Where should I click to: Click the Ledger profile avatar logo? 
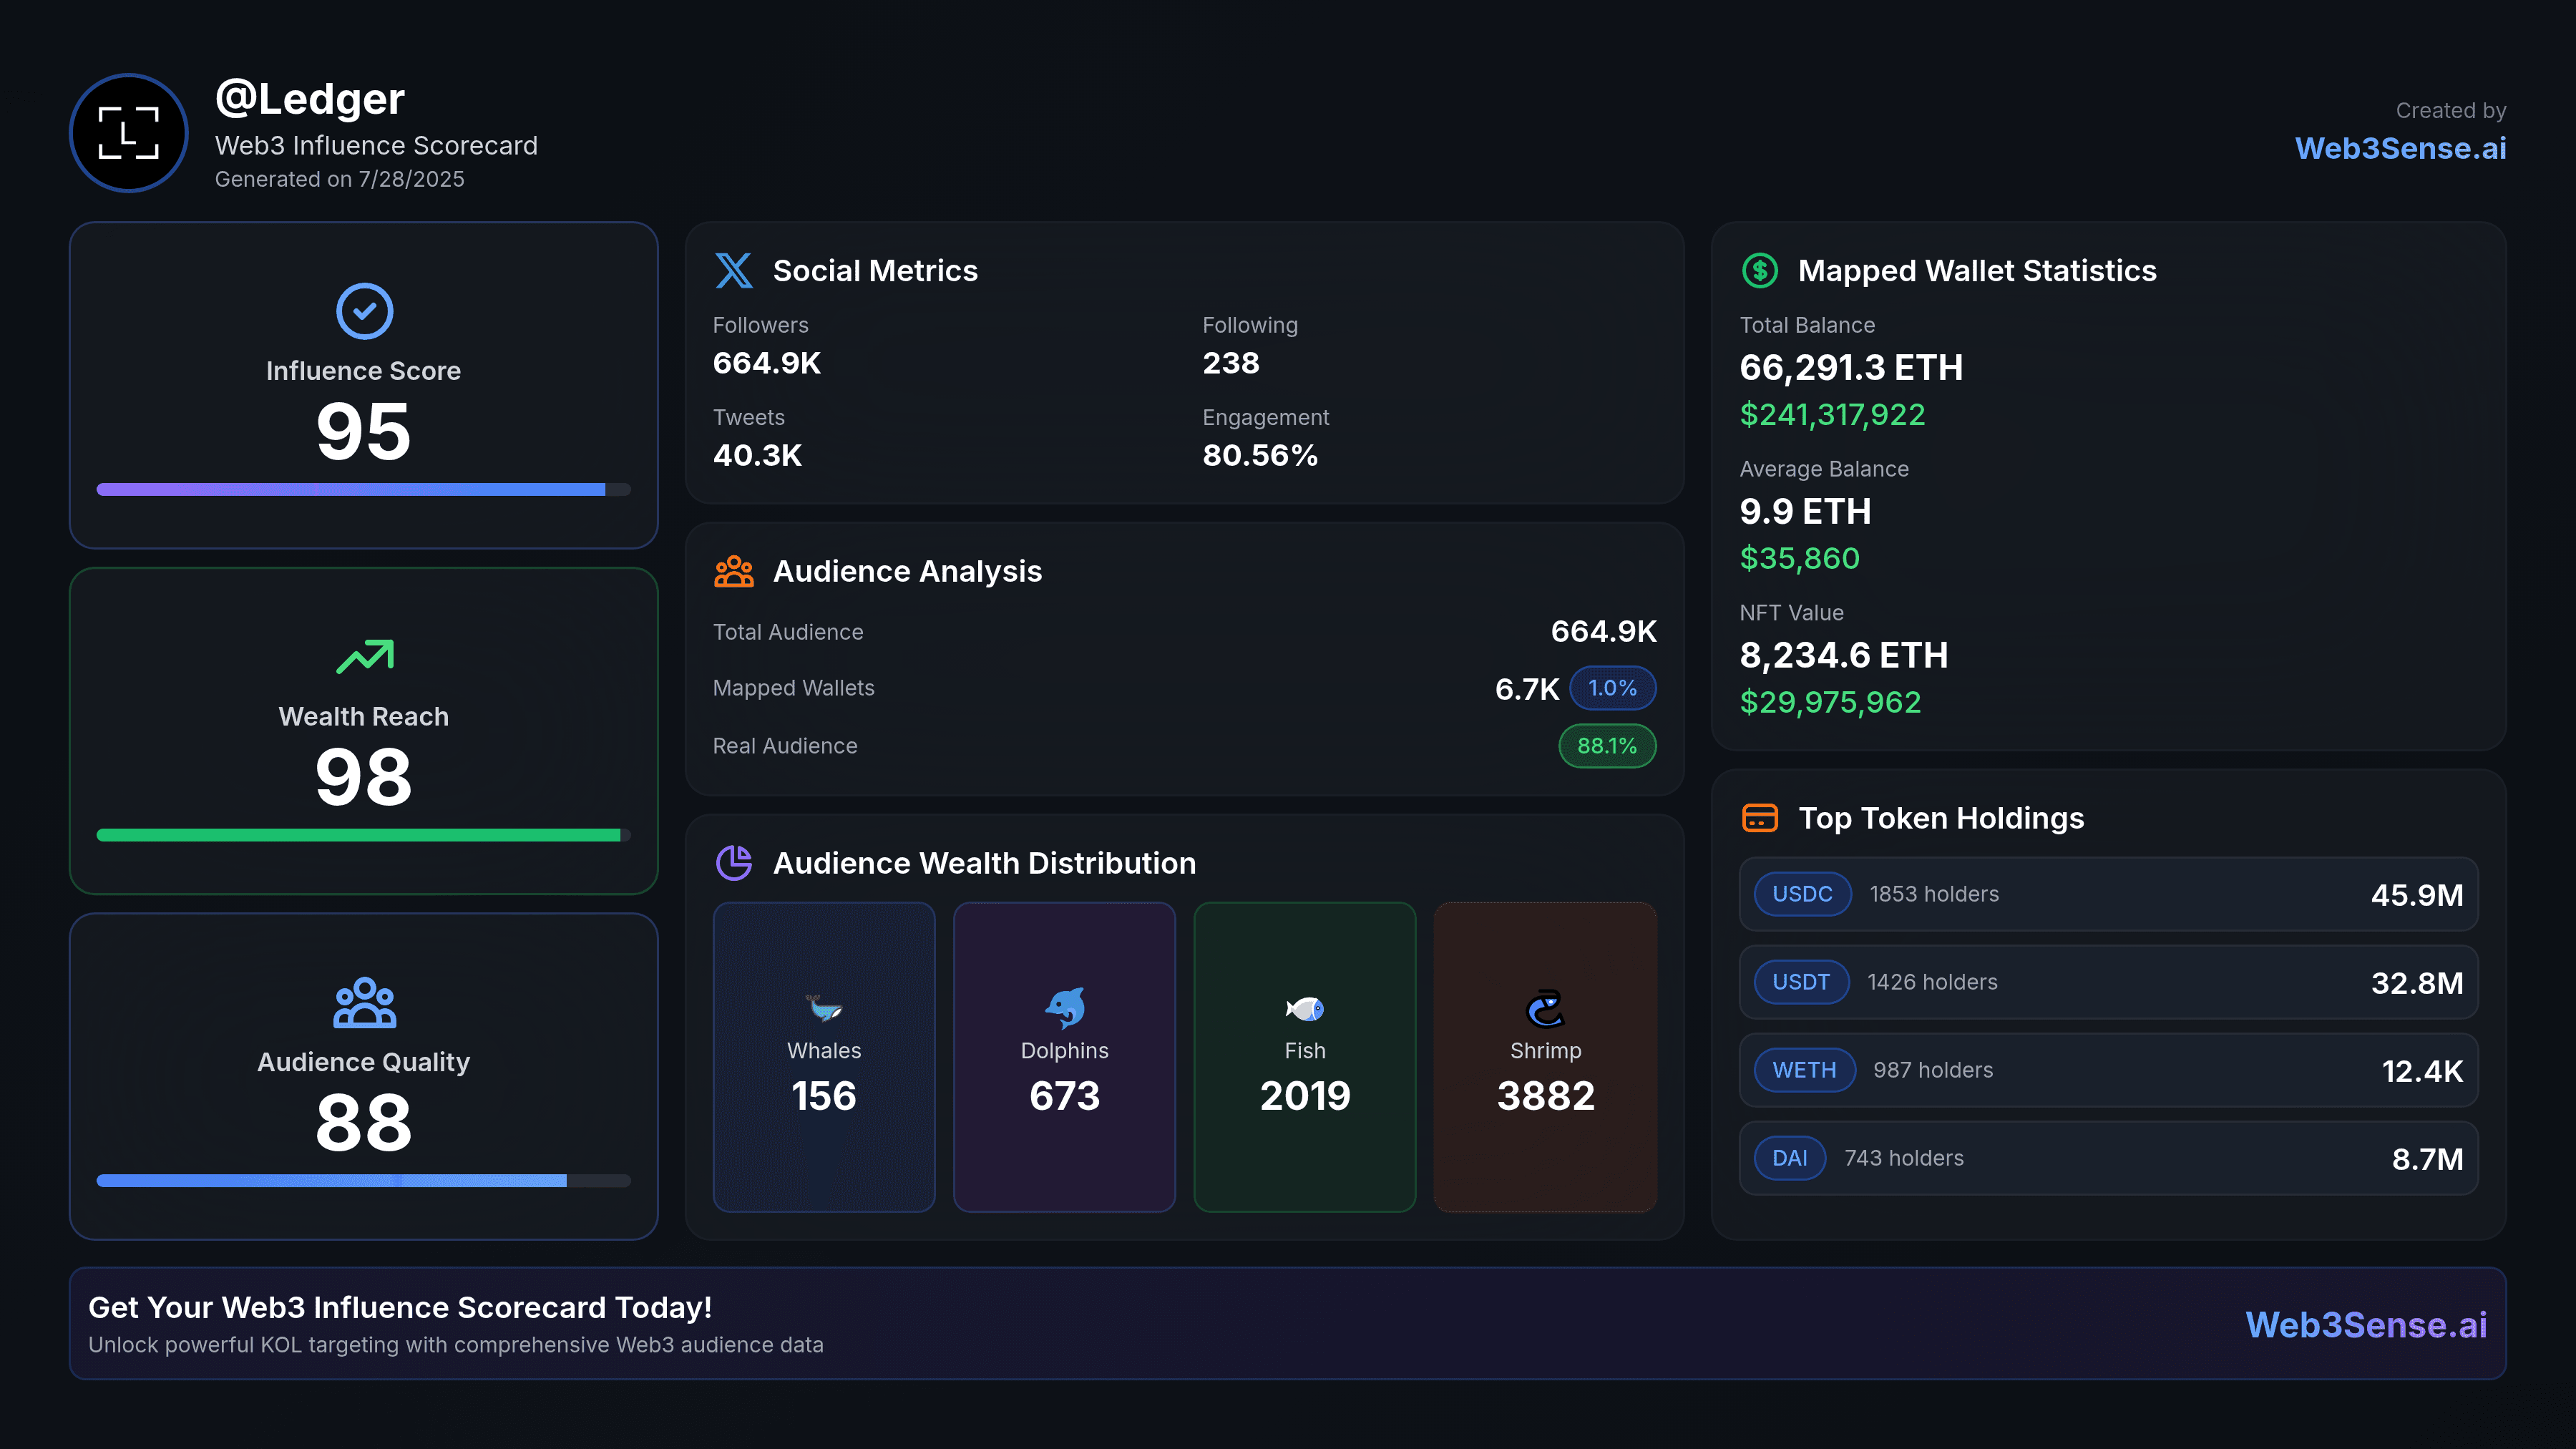[128, 133]
